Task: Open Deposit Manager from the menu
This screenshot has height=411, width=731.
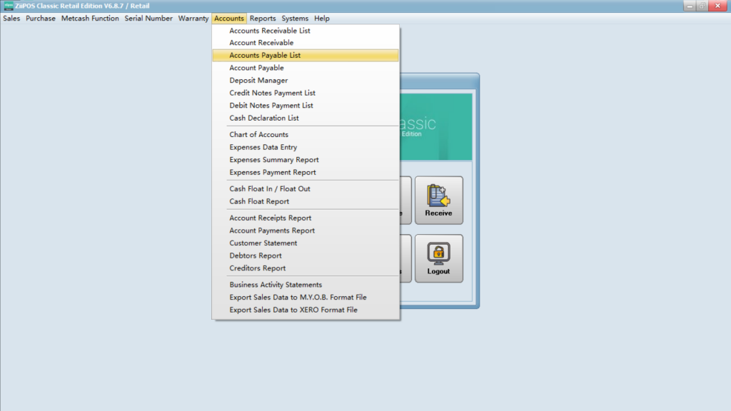Action: pos(258,81)
